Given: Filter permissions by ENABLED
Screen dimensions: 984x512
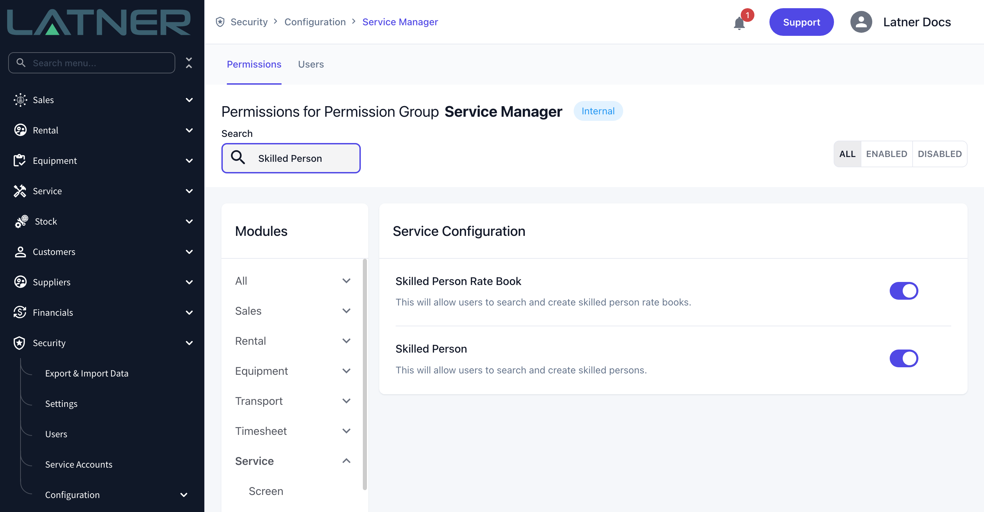Looking at the screenshot, I should pyautogui.click(x=887, y=154).
